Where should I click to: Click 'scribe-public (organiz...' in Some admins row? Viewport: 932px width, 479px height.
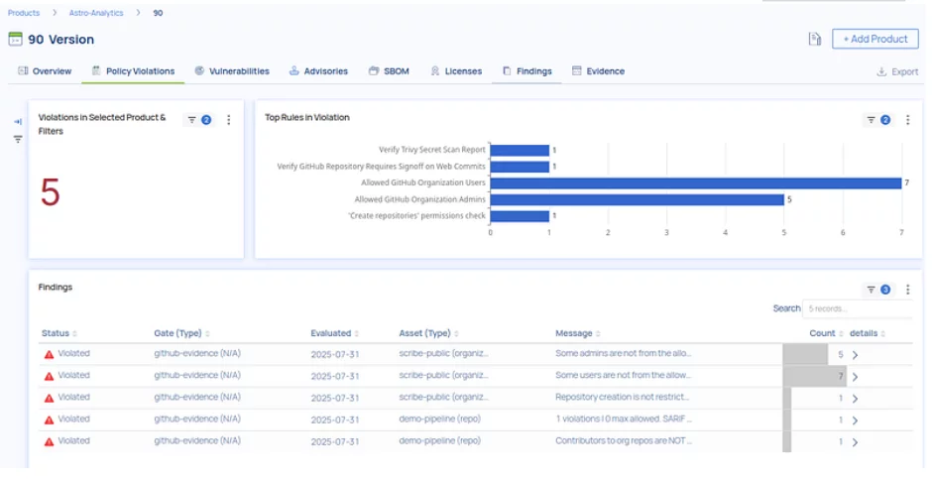pos(443,354)
